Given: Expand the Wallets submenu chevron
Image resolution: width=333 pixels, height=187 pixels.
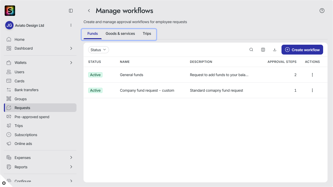Looking at the screenshot, I should 71,63.
